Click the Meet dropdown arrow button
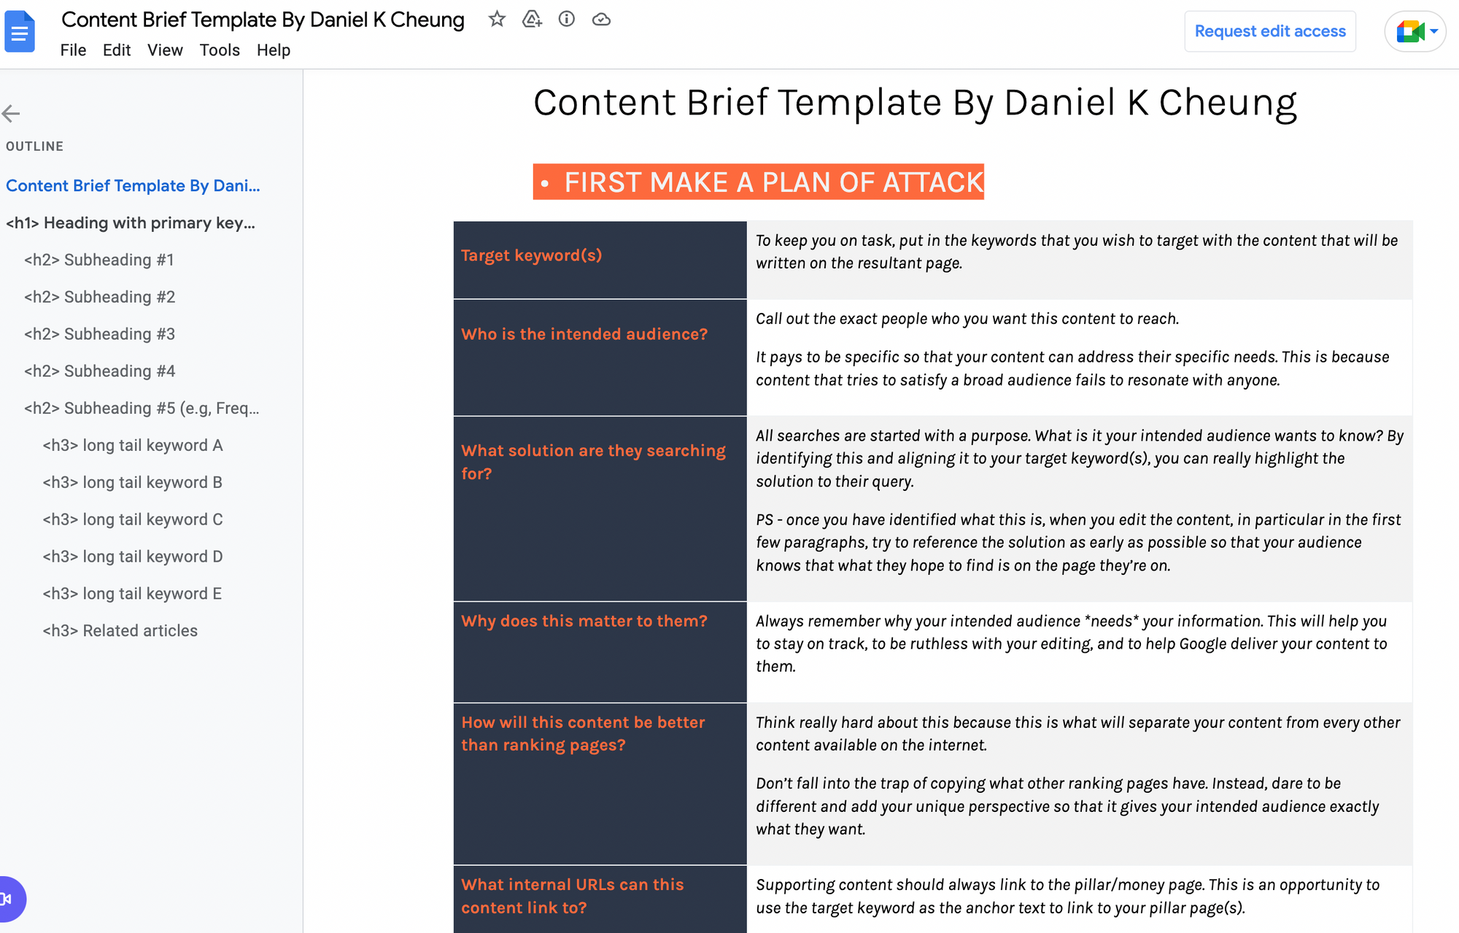The image size is (1459, 933). pos(1434,32)
